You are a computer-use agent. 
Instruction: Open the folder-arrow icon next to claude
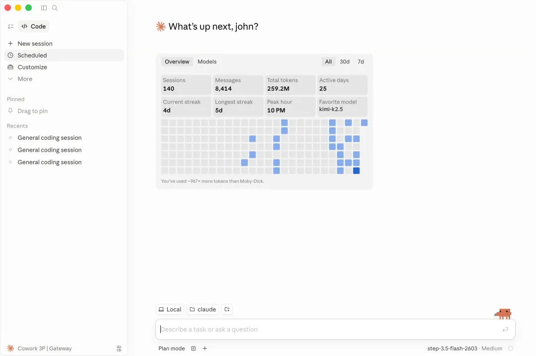tap(227, 309)
